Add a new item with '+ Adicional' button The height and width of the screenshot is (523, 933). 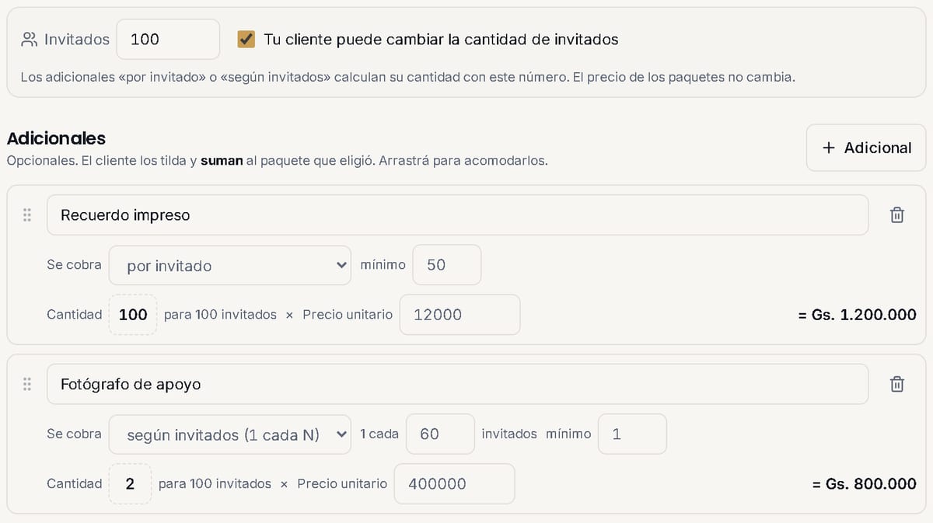point(866,148)
